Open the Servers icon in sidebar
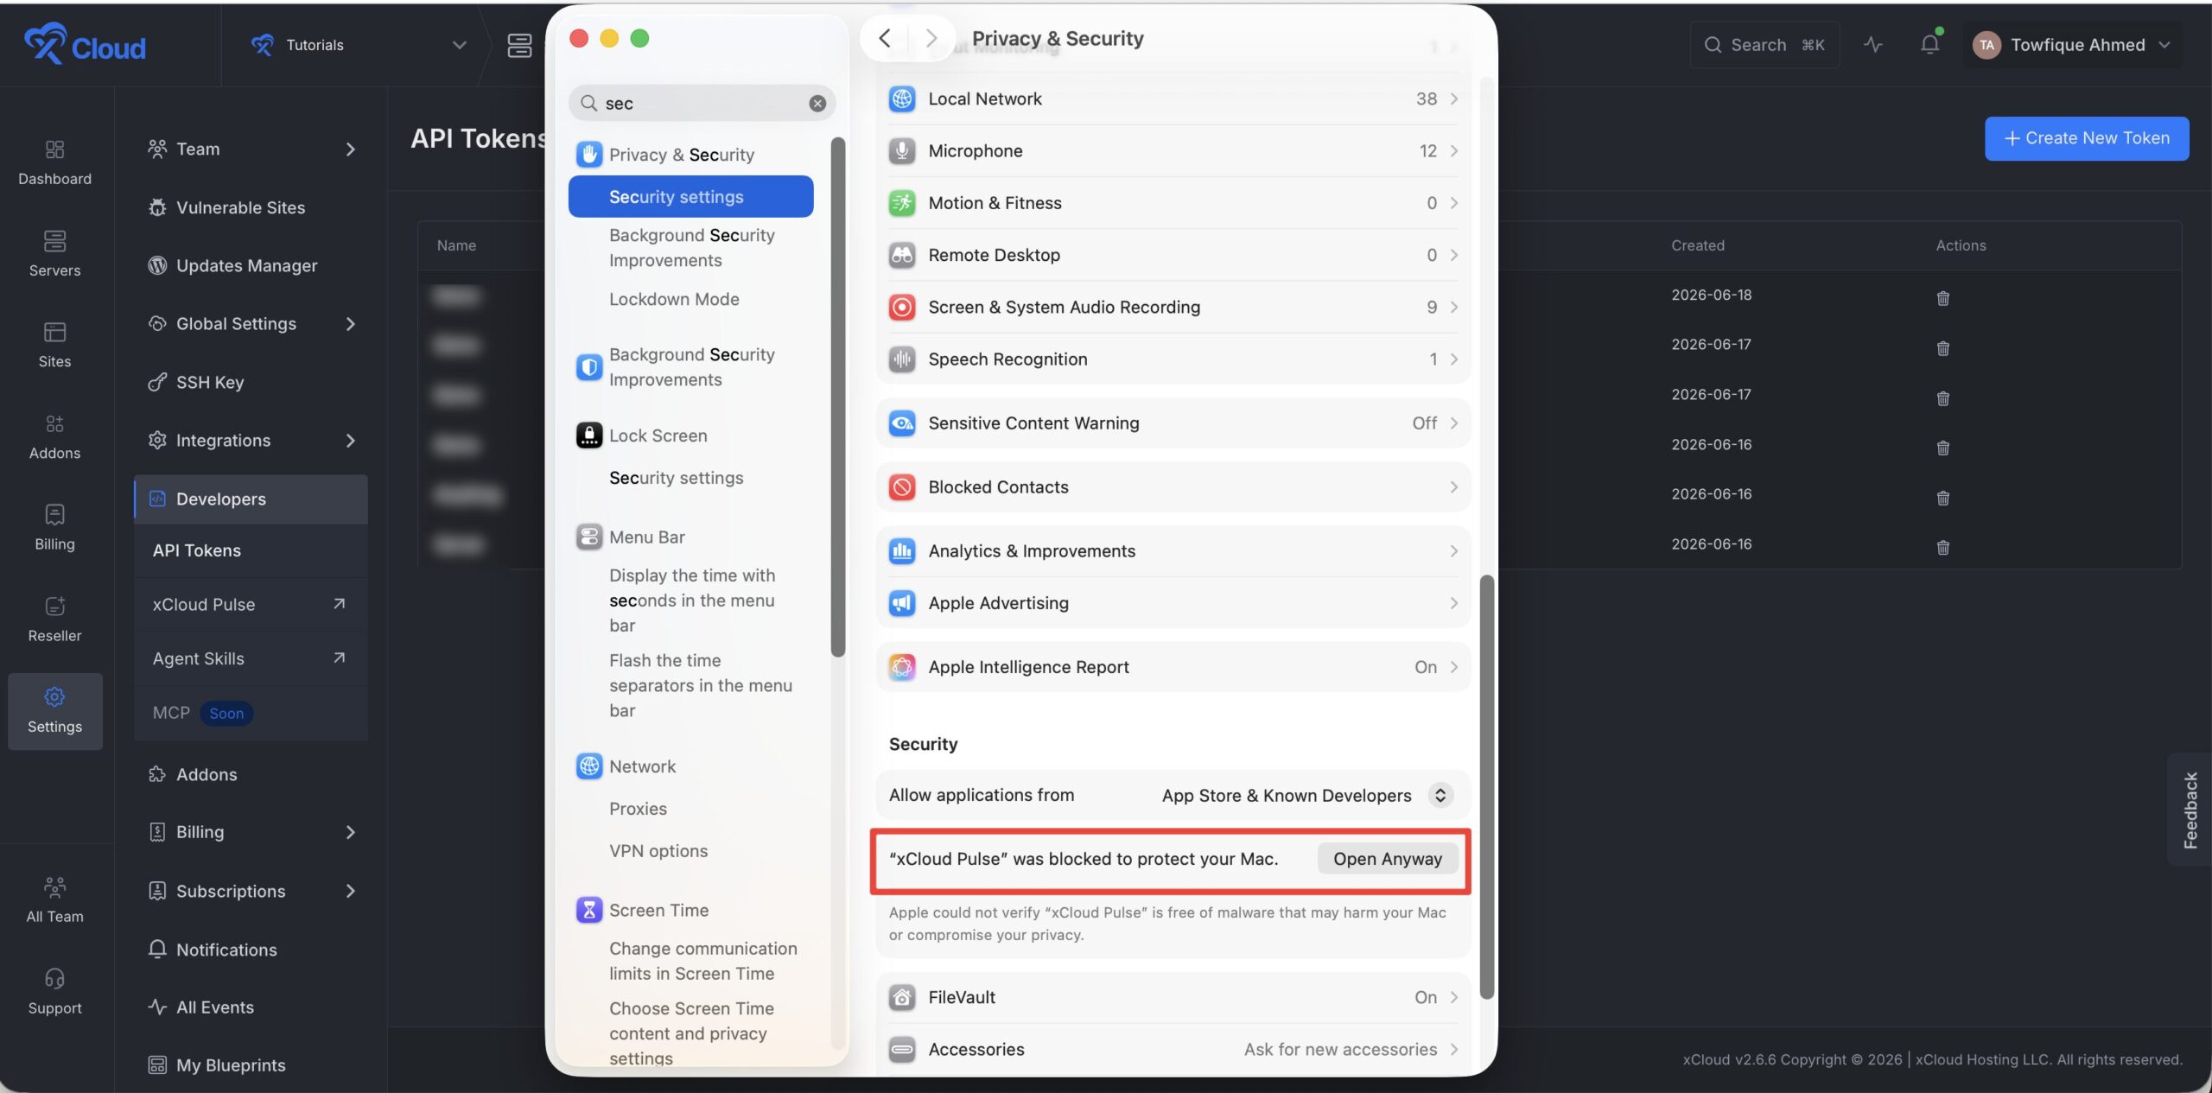 54,253
